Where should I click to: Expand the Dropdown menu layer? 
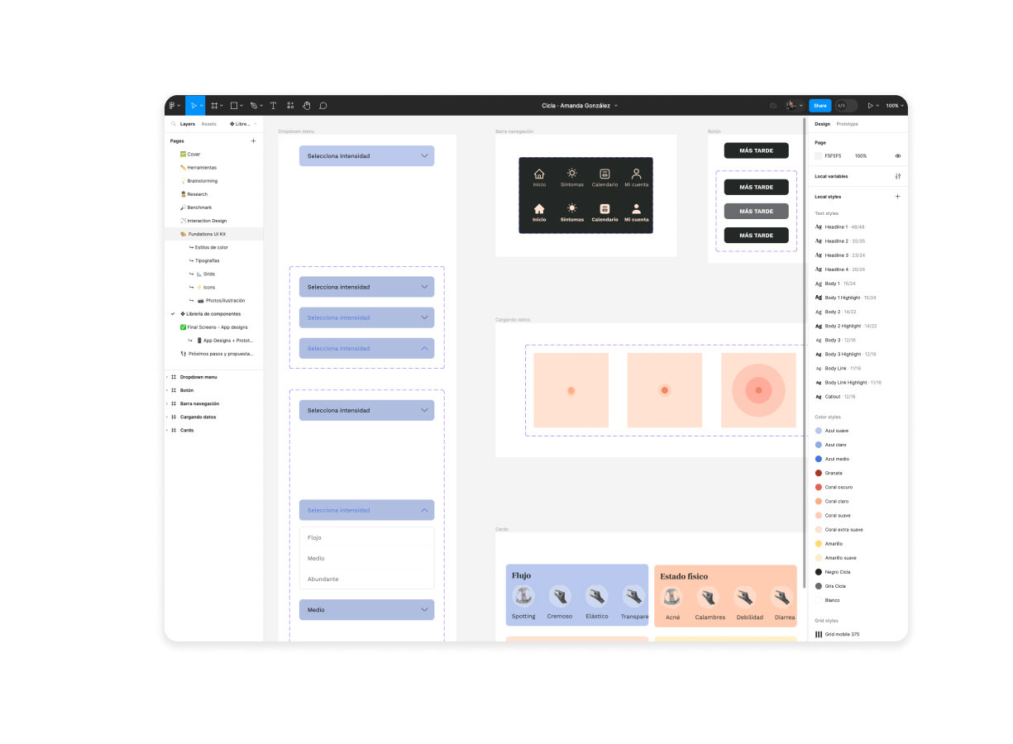pos(167,377)
